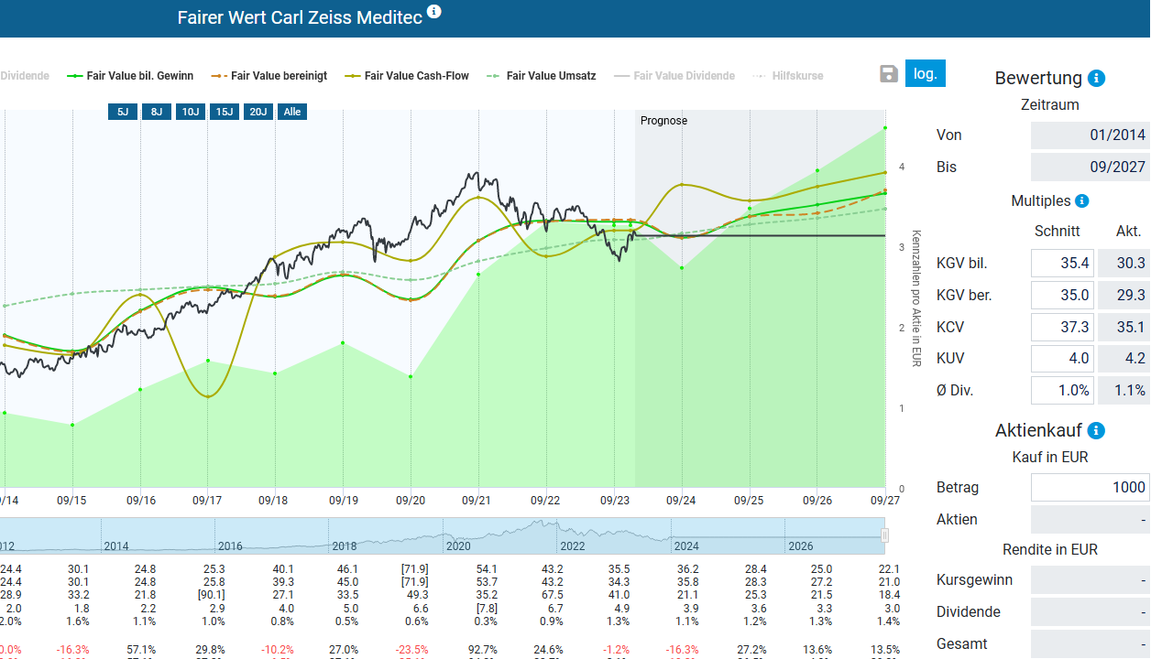1162x659 pixels.
Task: Click KUV current value 4.2
Action: point(1124,359)
